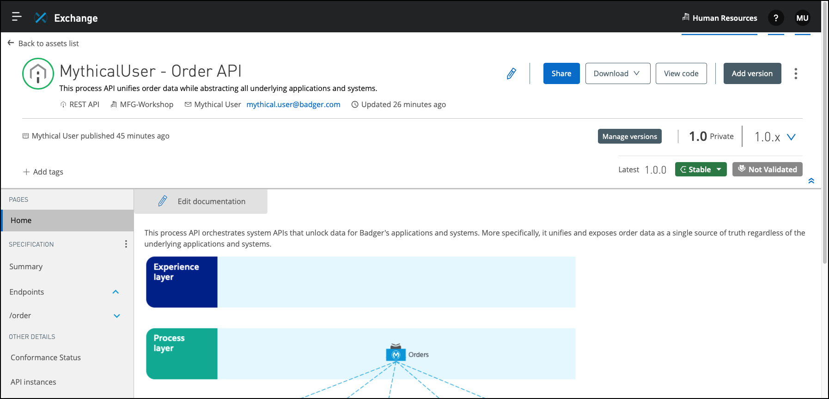The image size is (829, 399).
Task: Click the Experience layer block
Action: point(182,282)
